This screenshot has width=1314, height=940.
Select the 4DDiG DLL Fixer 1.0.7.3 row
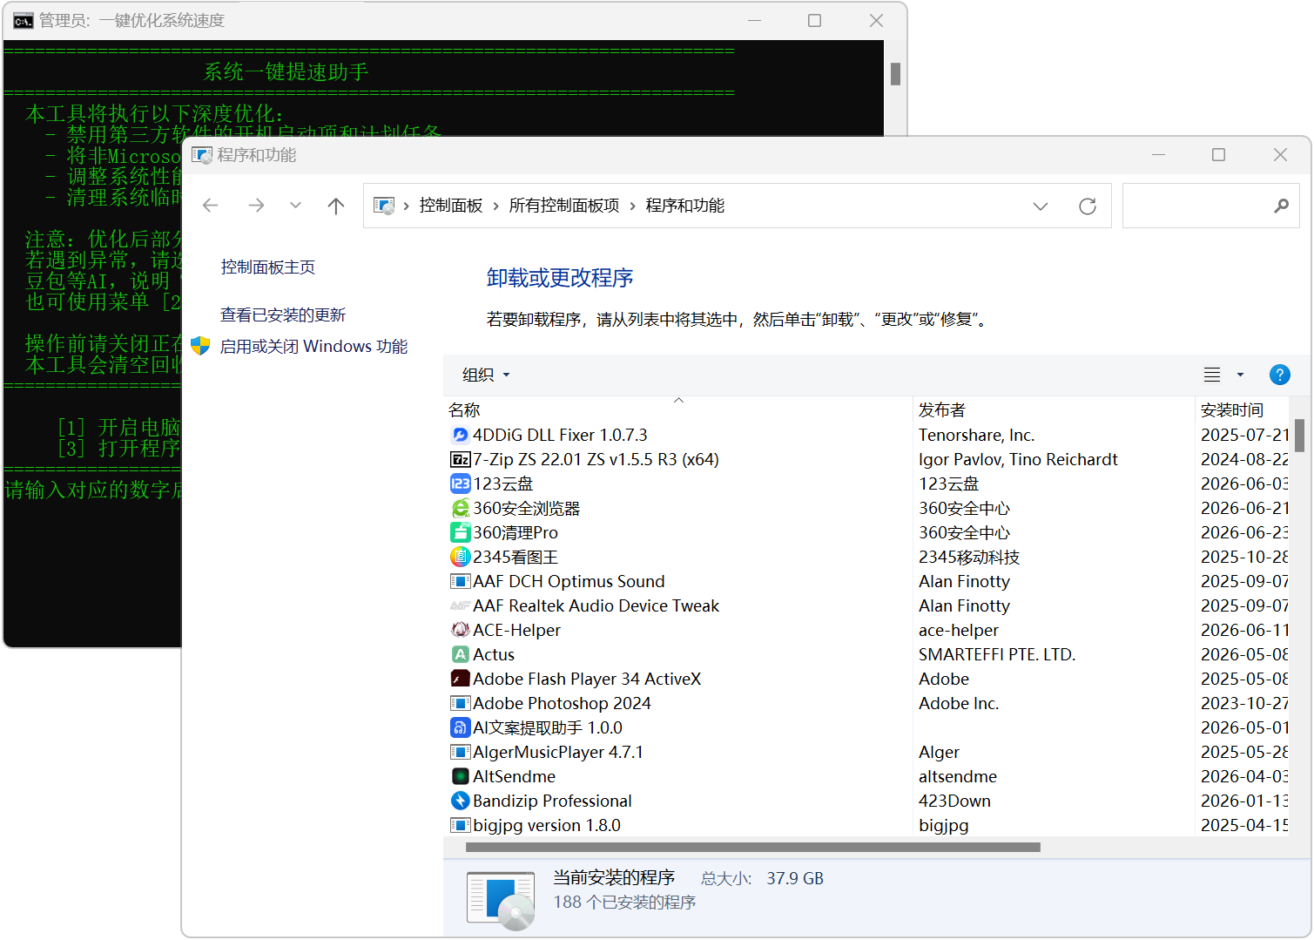click(866, 435)
